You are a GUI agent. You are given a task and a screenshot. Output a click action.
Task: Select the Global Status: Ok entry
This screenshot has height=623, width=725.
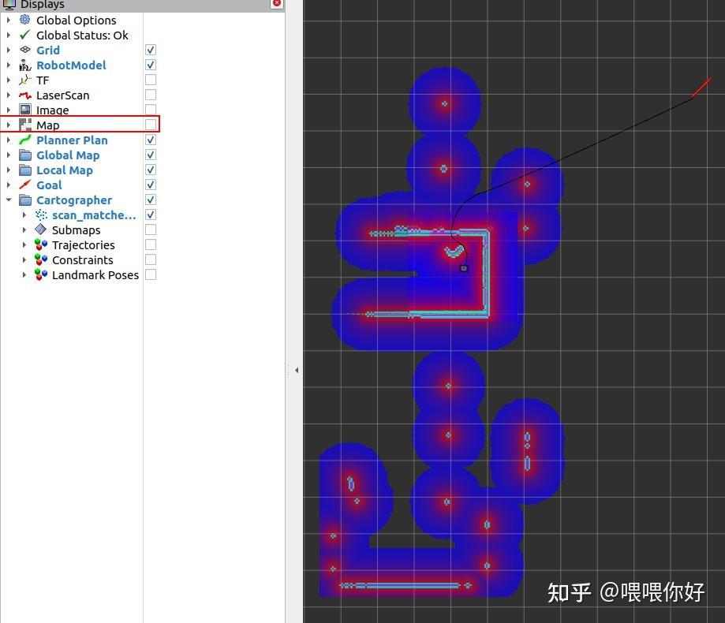coord(82,35)
